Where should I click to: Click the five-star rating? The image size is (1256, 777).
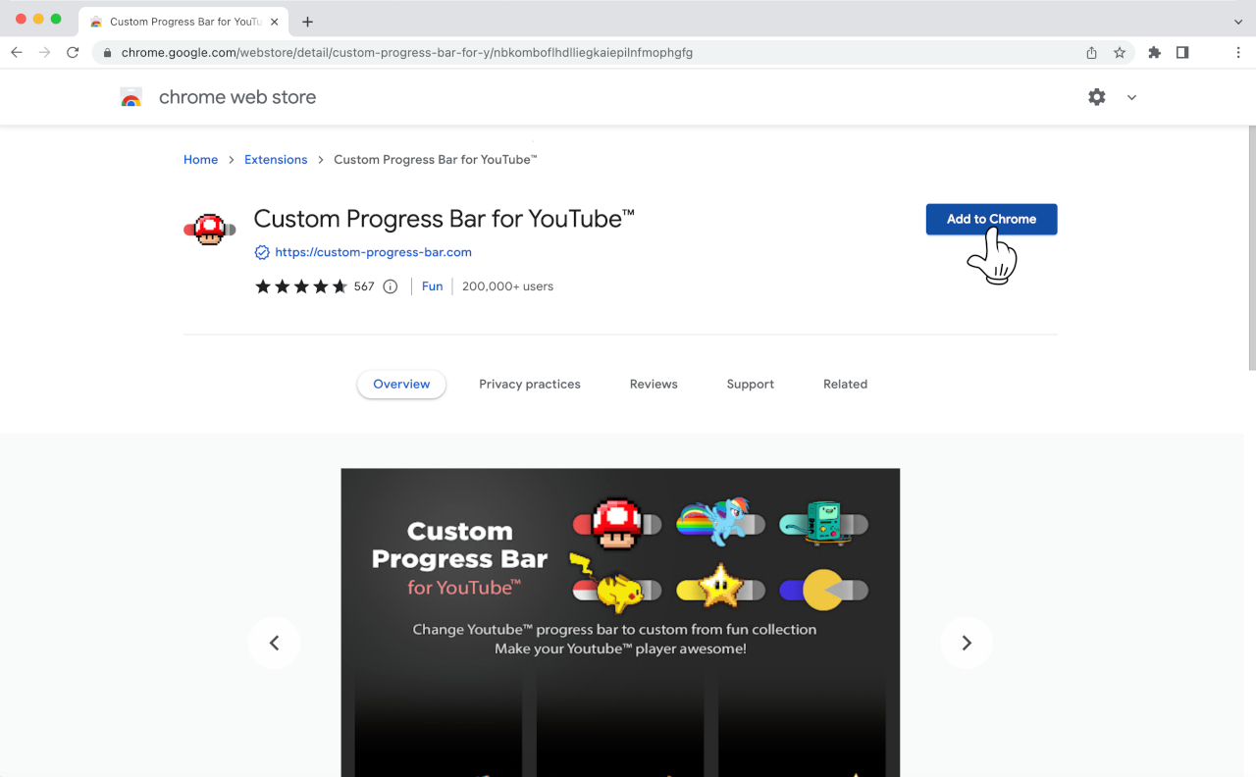(301, 286)
